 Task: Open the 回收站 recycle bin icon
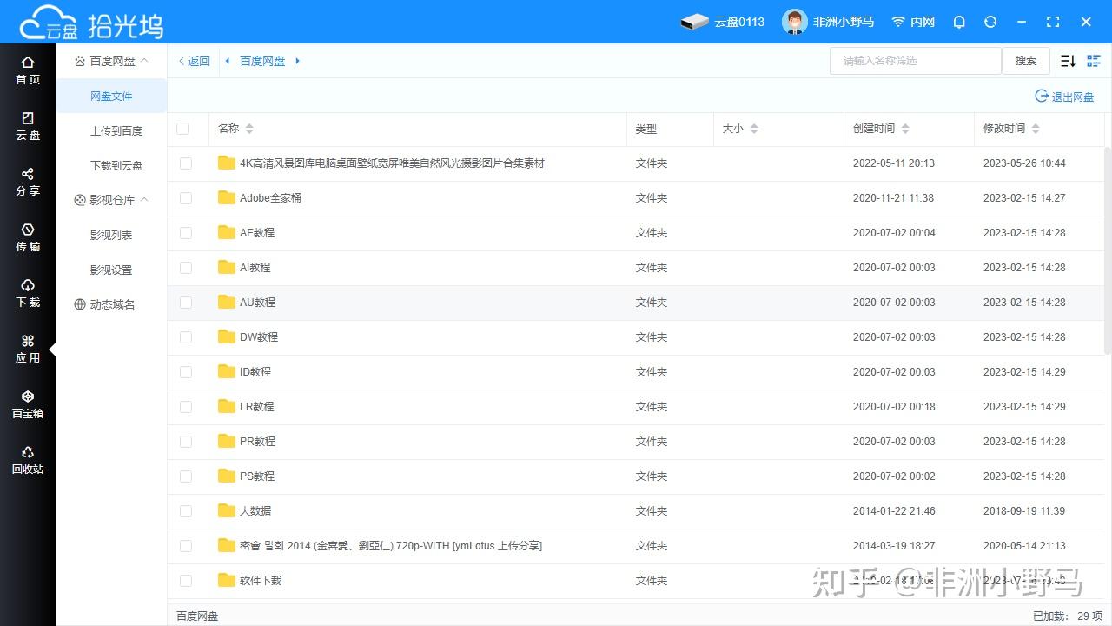point(27,459)
